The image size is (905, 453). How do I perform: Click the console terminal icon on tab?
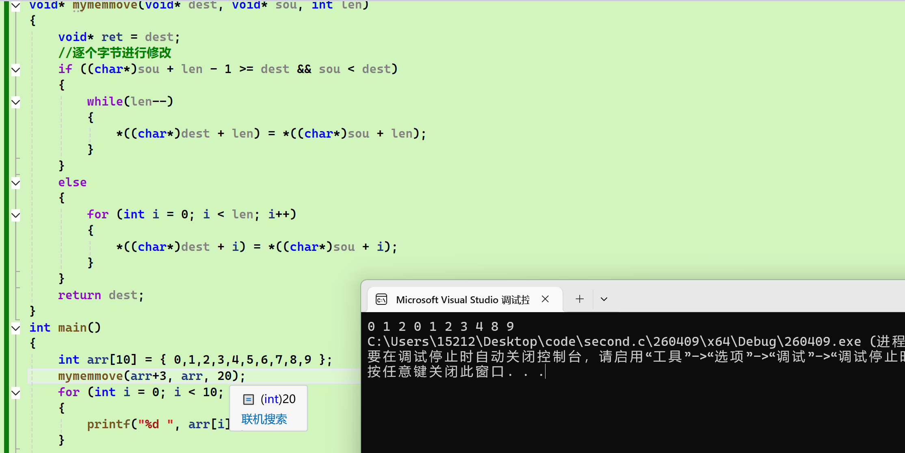381,300
